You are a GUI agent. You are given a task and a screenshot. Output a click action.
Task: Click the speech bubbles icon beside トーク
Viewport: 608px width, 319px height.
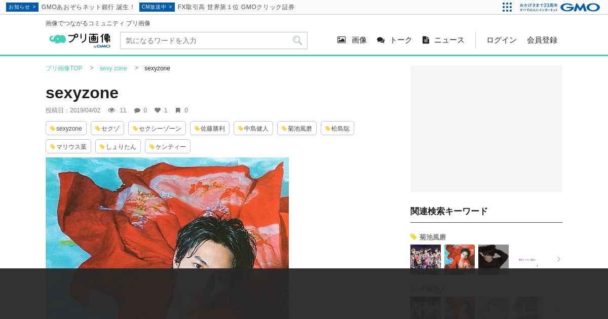tap(381, 40)
